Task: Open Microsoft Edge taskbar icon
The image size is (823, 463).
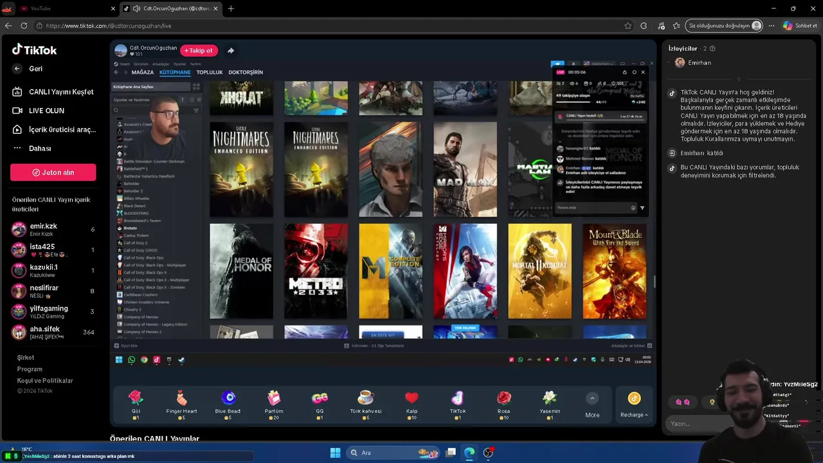Action: click(x=469, y=453)
